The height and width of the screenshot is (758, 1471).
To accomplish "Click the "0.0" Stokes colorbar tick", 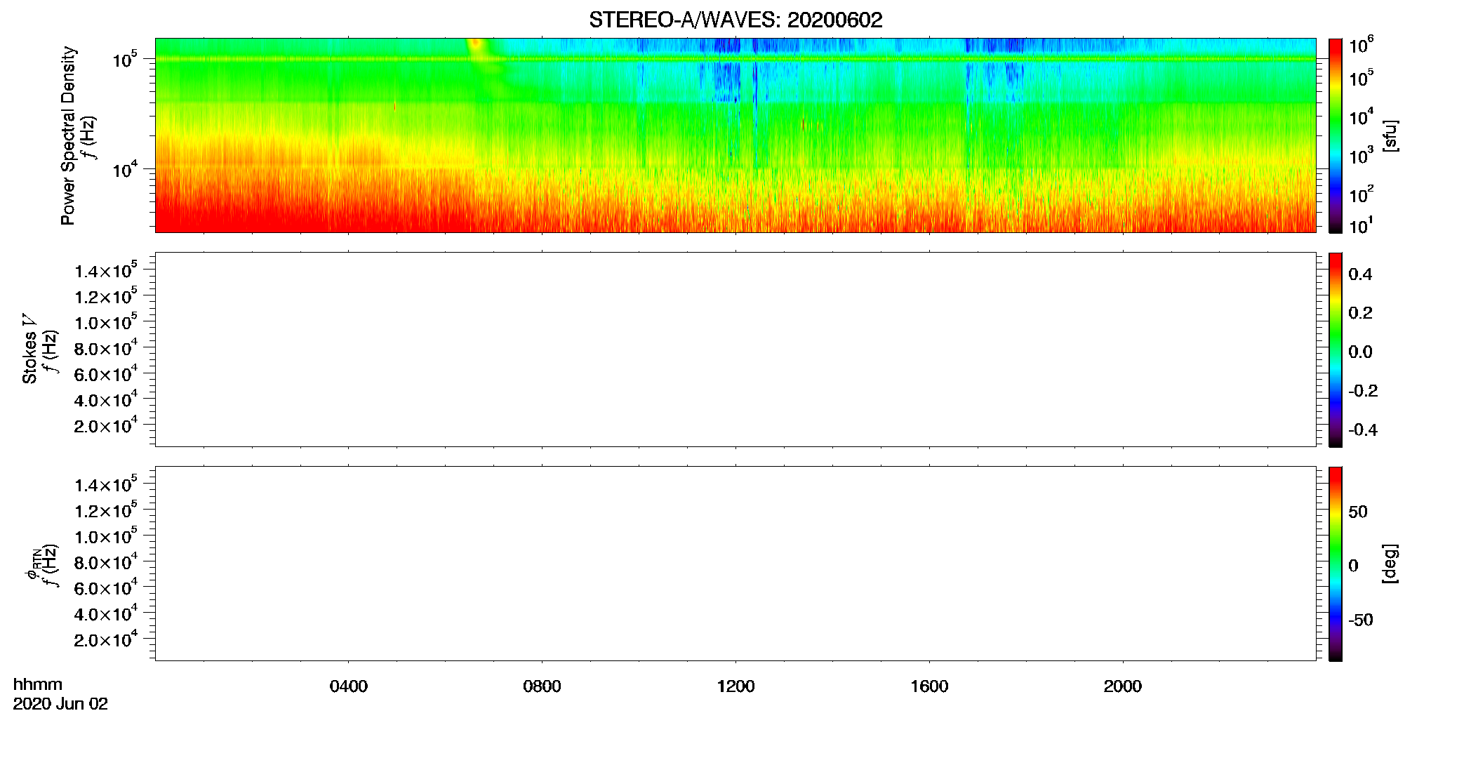I will (1360, 352).
